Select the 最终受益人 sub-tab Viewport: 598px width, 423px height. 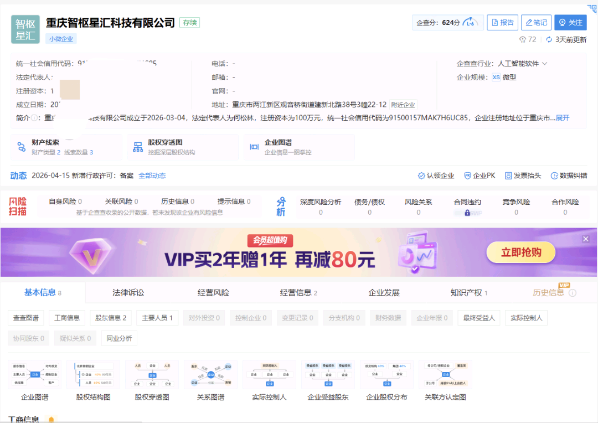[479, 318]
